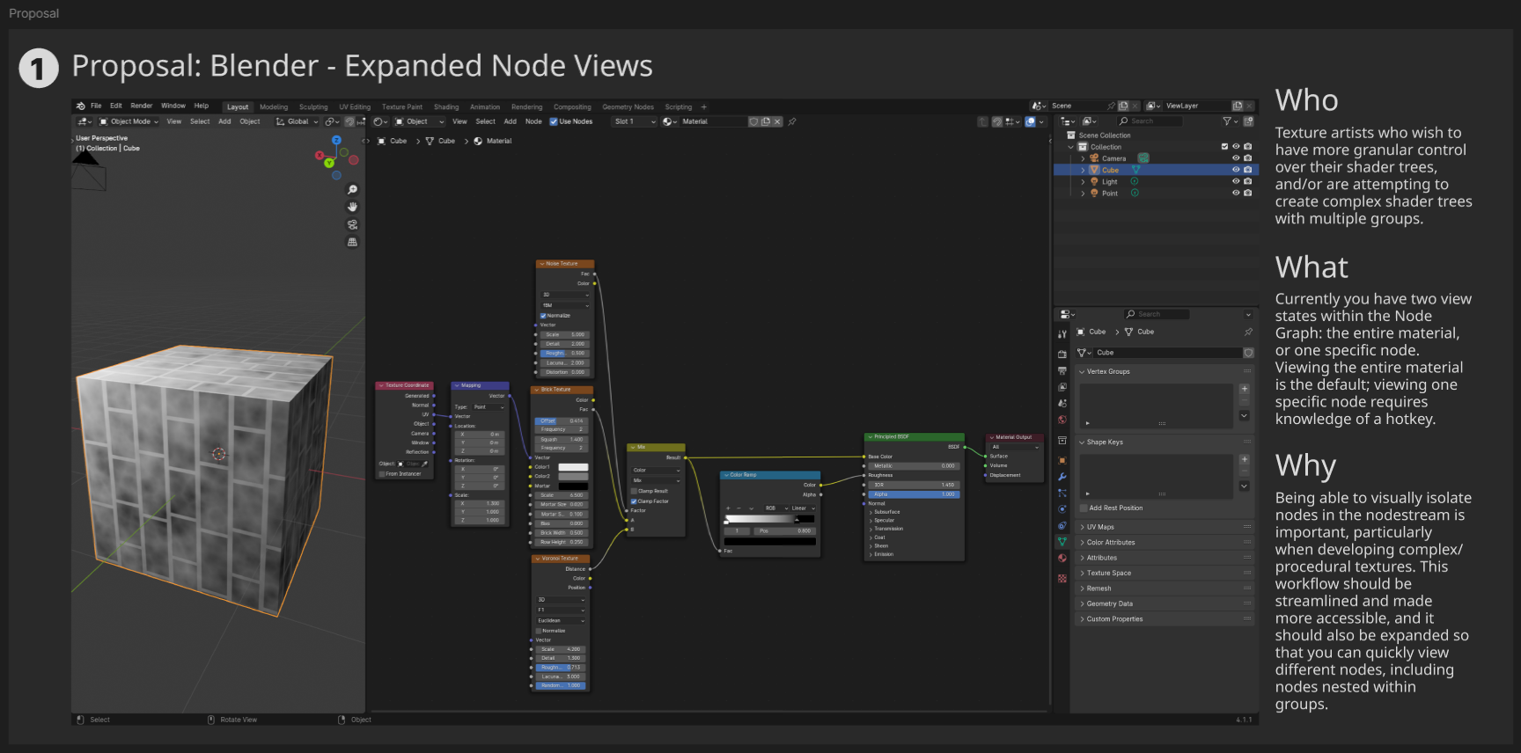The image size is (1521, 753).
Task: Expand the Light item in the outliner
Action: 1083,182
